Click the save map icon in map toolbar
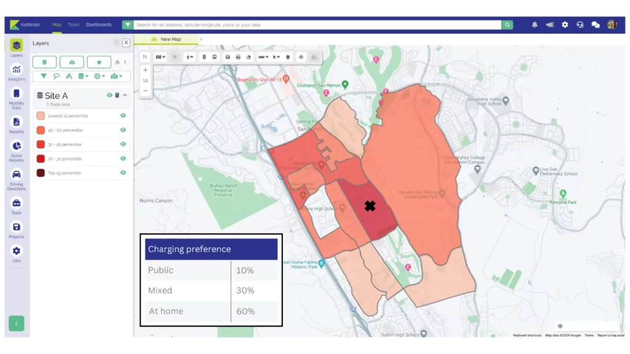The image size is (630, 354). (228, 57)
